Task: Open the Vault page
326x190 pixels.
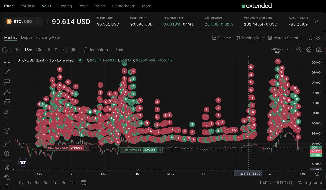Action: (46, 6)
